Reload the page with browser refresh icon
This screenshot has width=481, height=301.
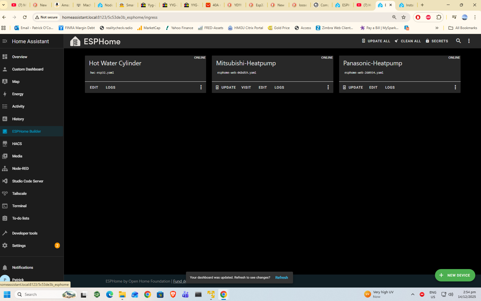pos(25,17)
